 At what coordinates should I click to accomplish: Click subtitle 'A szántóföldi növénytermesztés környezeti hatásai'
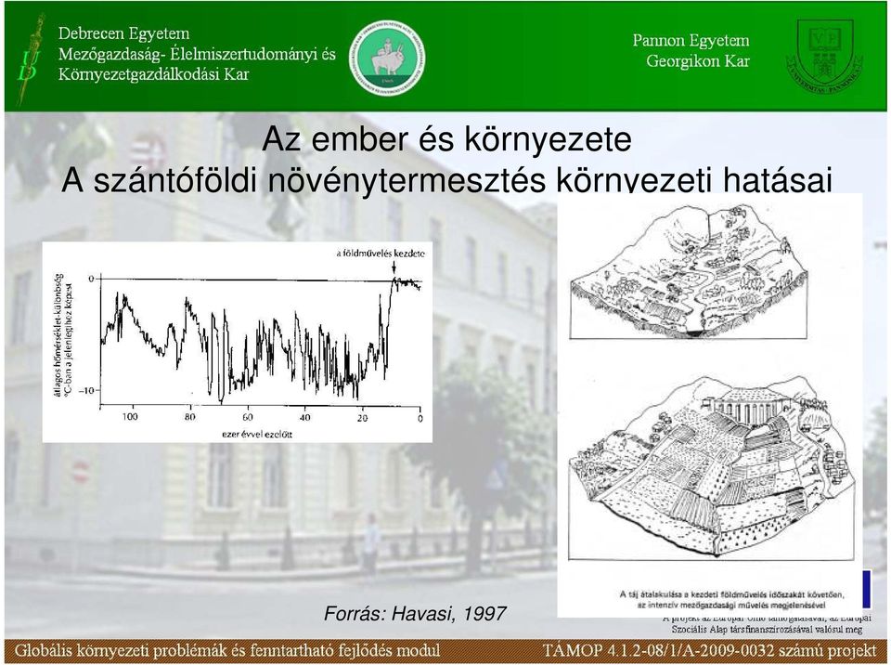446,180
